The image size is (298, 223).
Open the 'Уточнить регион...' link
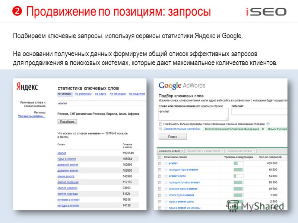click(x=32, y=116)
